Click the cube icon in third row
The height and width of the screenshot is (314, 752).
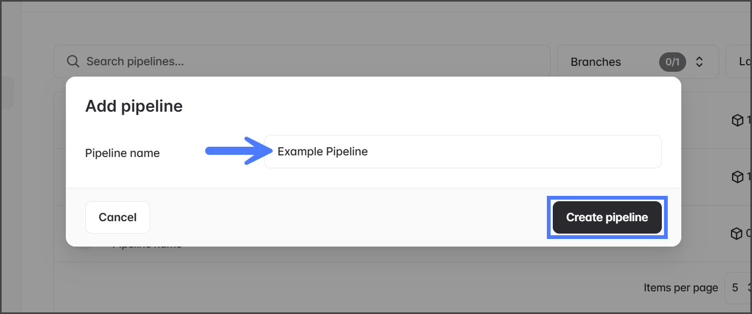[x=736, y=234]
